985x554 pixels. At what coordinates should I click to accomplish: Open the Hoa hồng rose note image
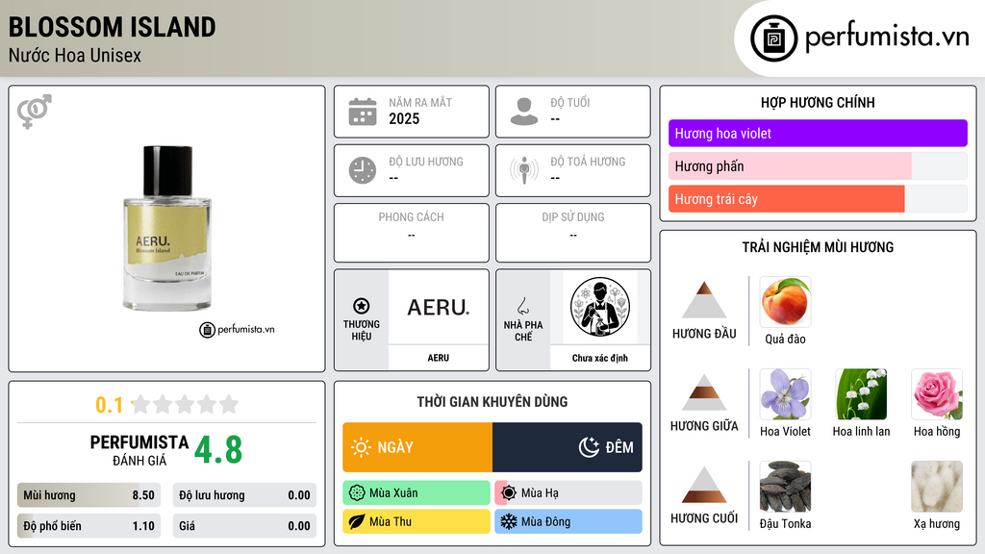coord(937,393)
